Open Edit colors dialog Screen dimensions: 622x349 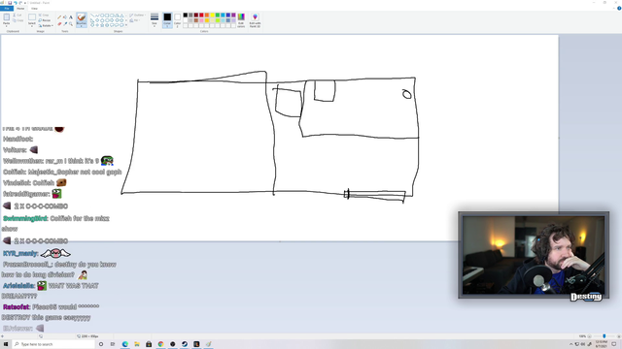pos(241,19)
